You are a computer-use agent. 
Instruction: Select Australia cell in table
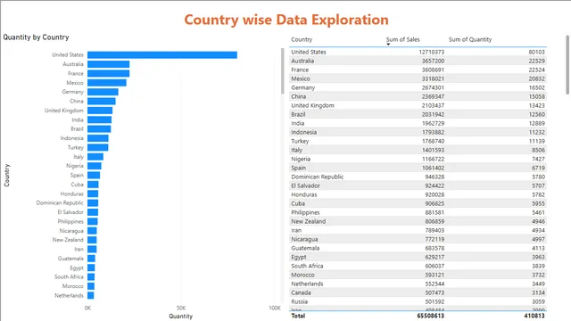[x=302, y=61]
